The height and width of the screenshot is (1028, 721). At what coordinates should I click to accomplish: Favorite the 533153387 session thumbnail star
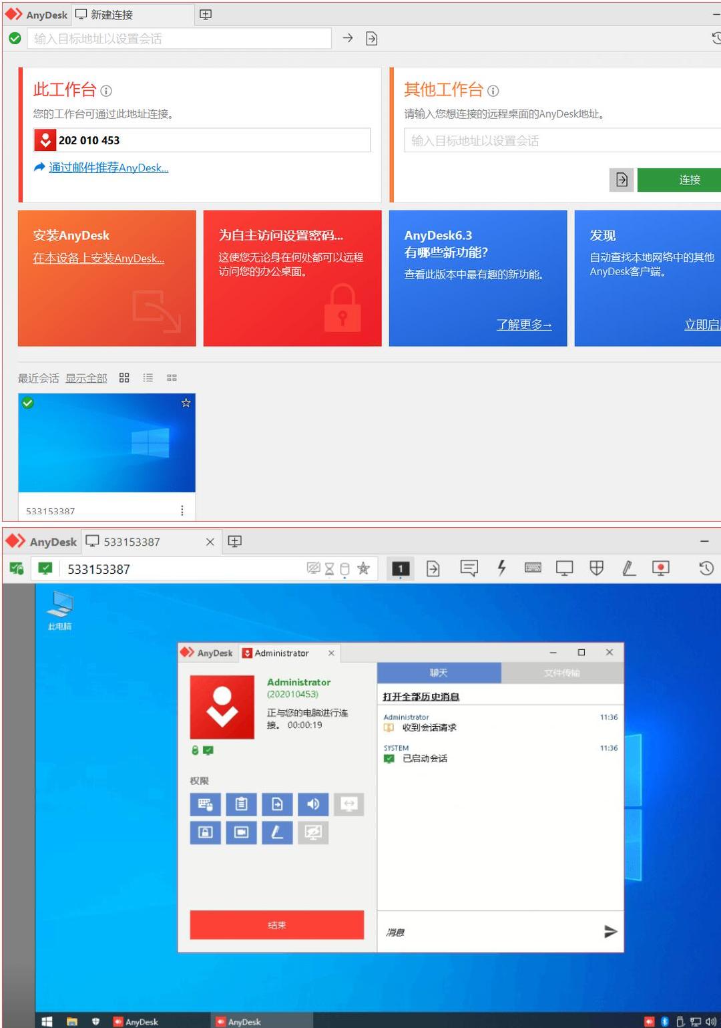pyautogui.click(x=186, y=403)
